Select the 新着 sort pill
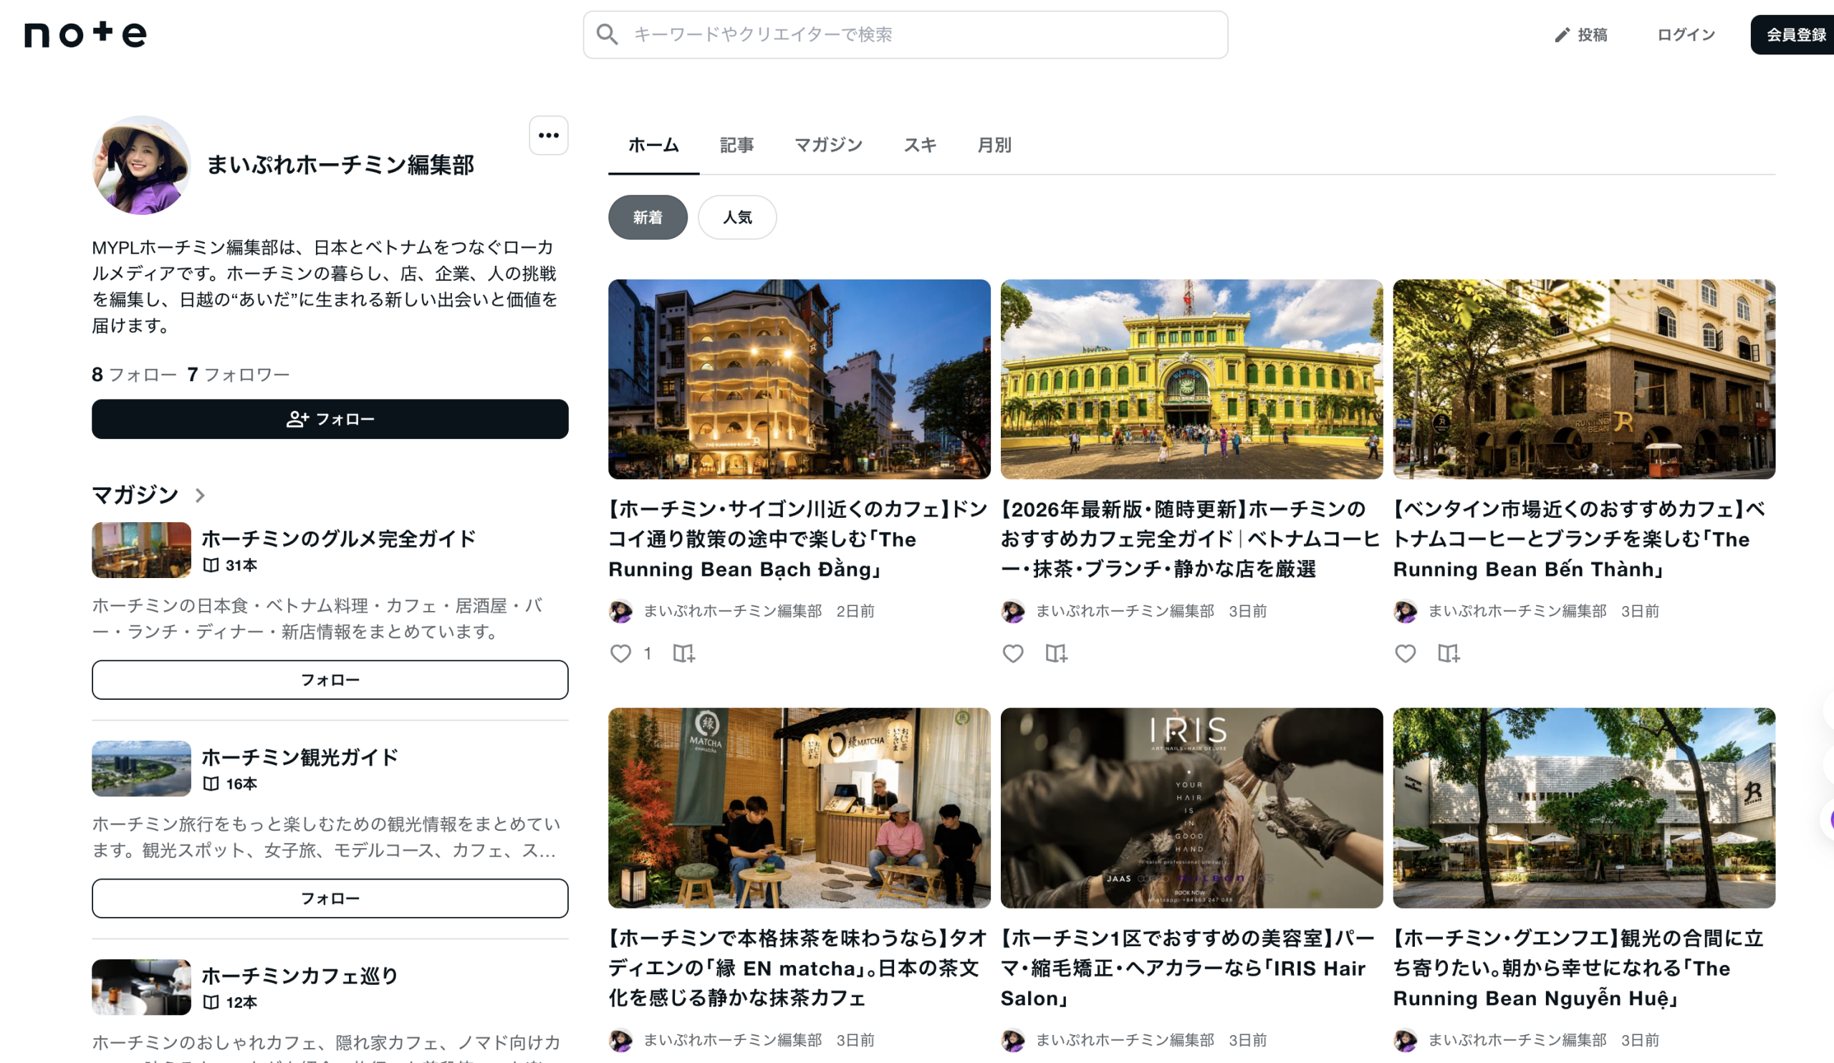 [x=648, y=218]
